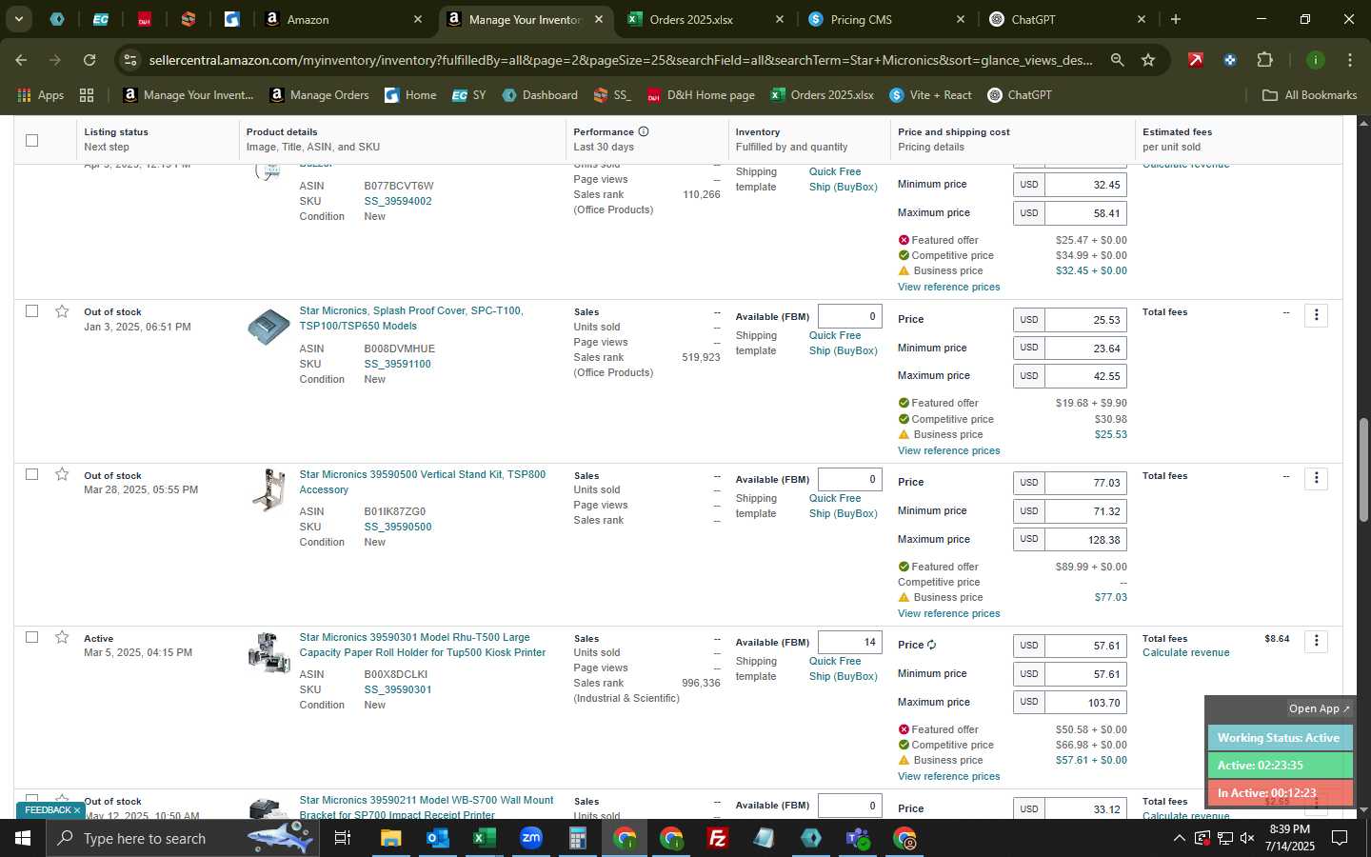Click Quick Free Ship template for Splash Proof Cover

tap(844, 343)
